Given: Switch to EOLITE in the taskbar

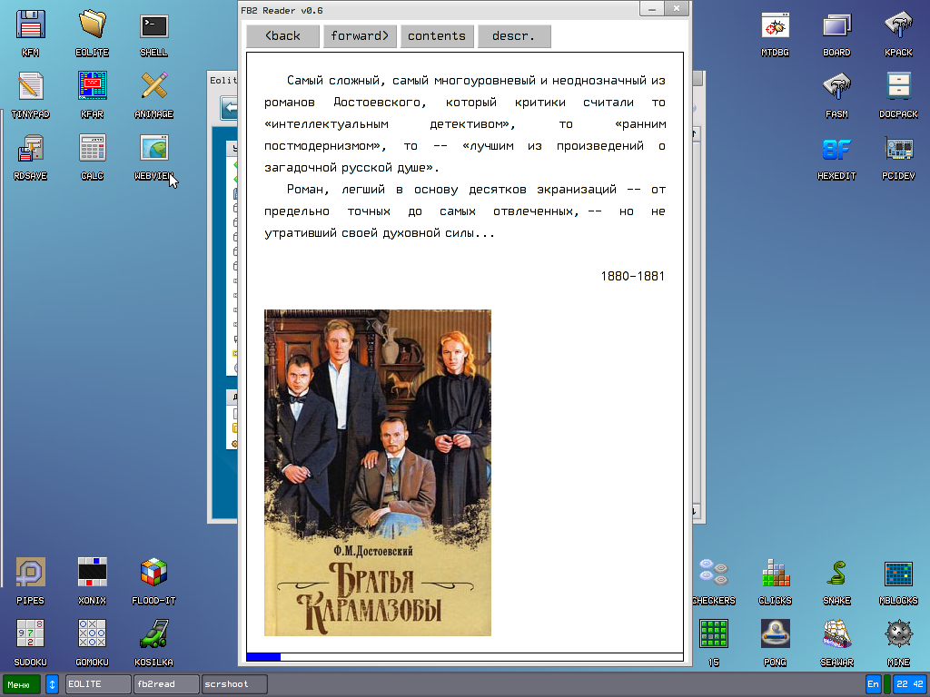Looking at the screenshot, I should tap(98, 684).
